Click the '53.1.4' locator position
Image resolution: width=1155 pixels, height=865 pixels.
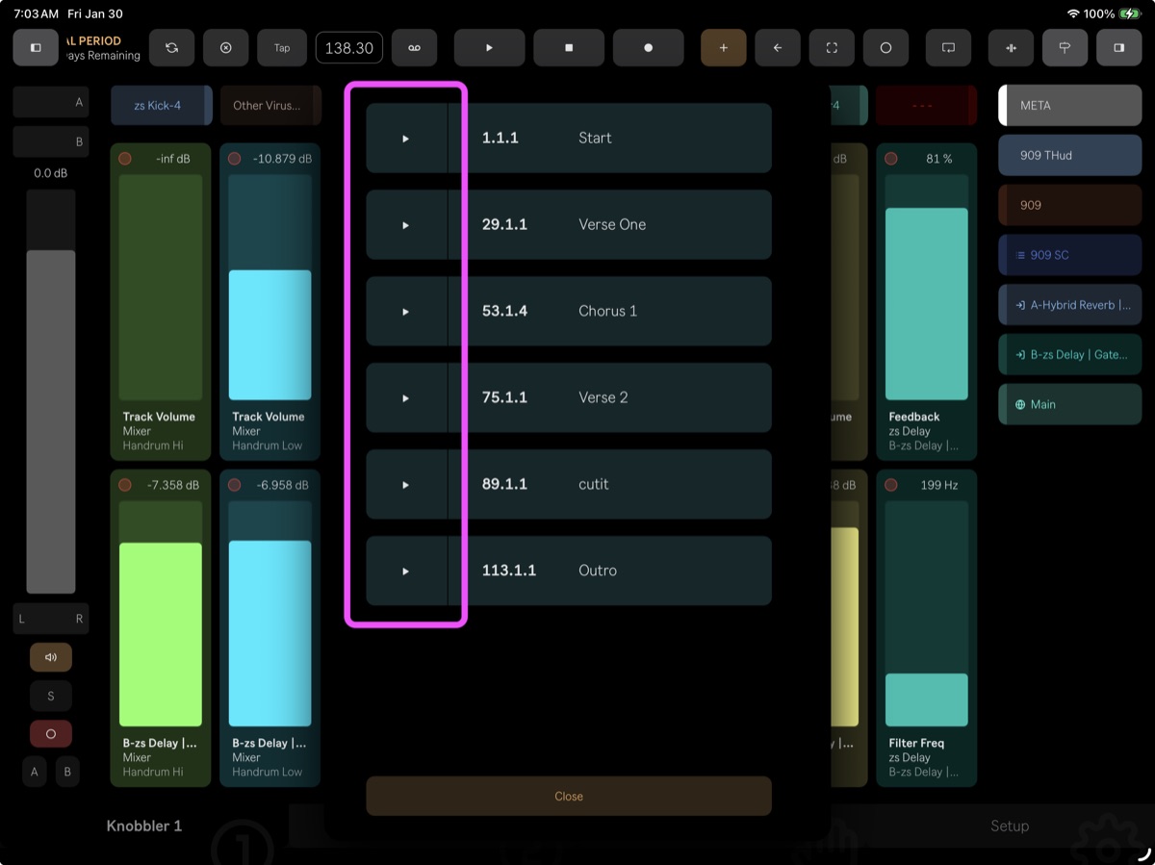[x=504, y=312]
